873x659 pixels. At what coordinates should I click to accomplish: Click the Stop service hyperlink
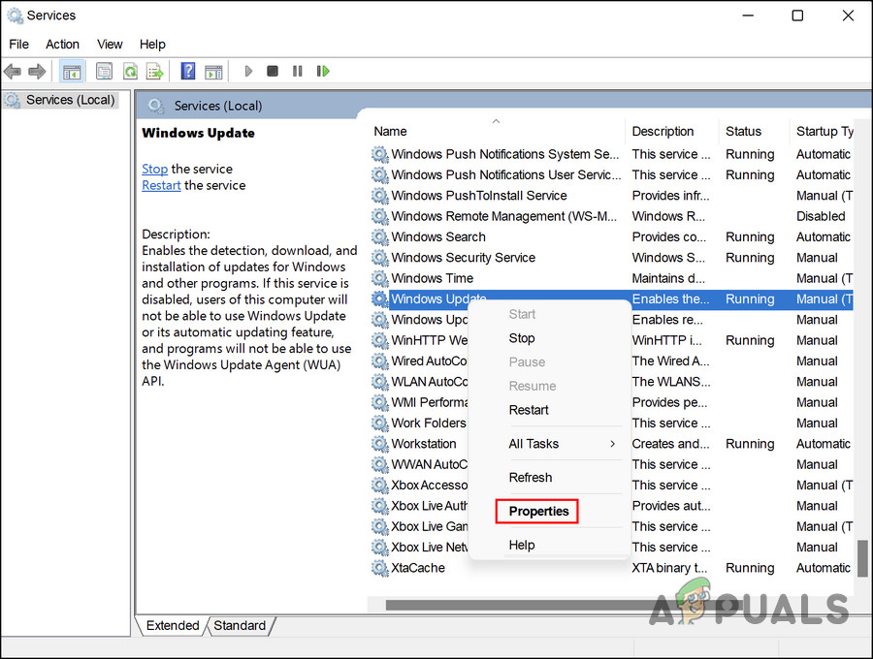[154, 169]
